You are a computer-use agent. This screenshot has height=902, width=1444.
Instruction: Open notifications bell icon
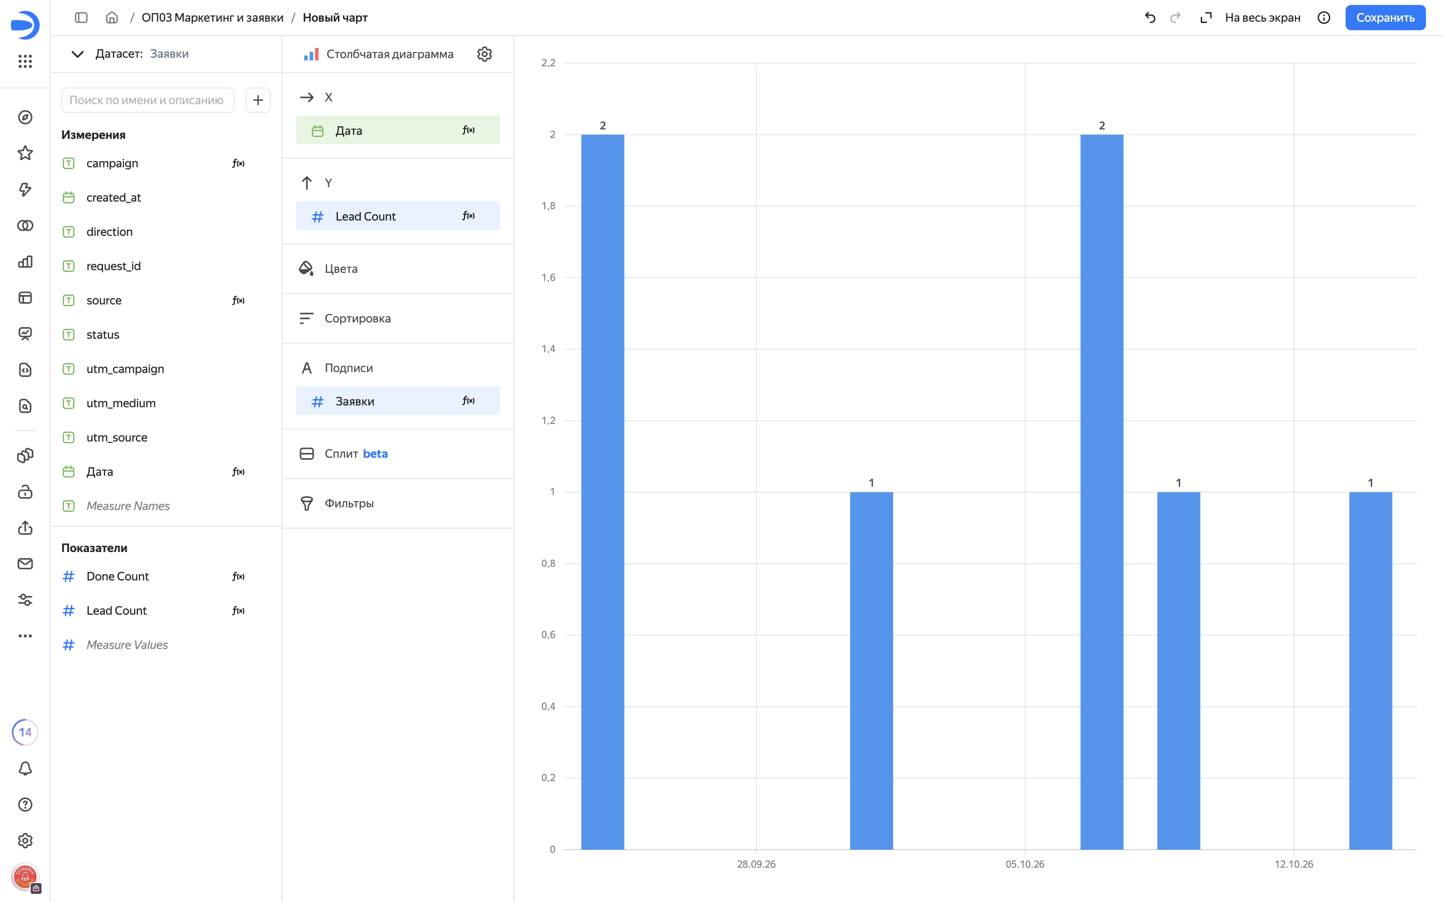coord(25,769)
